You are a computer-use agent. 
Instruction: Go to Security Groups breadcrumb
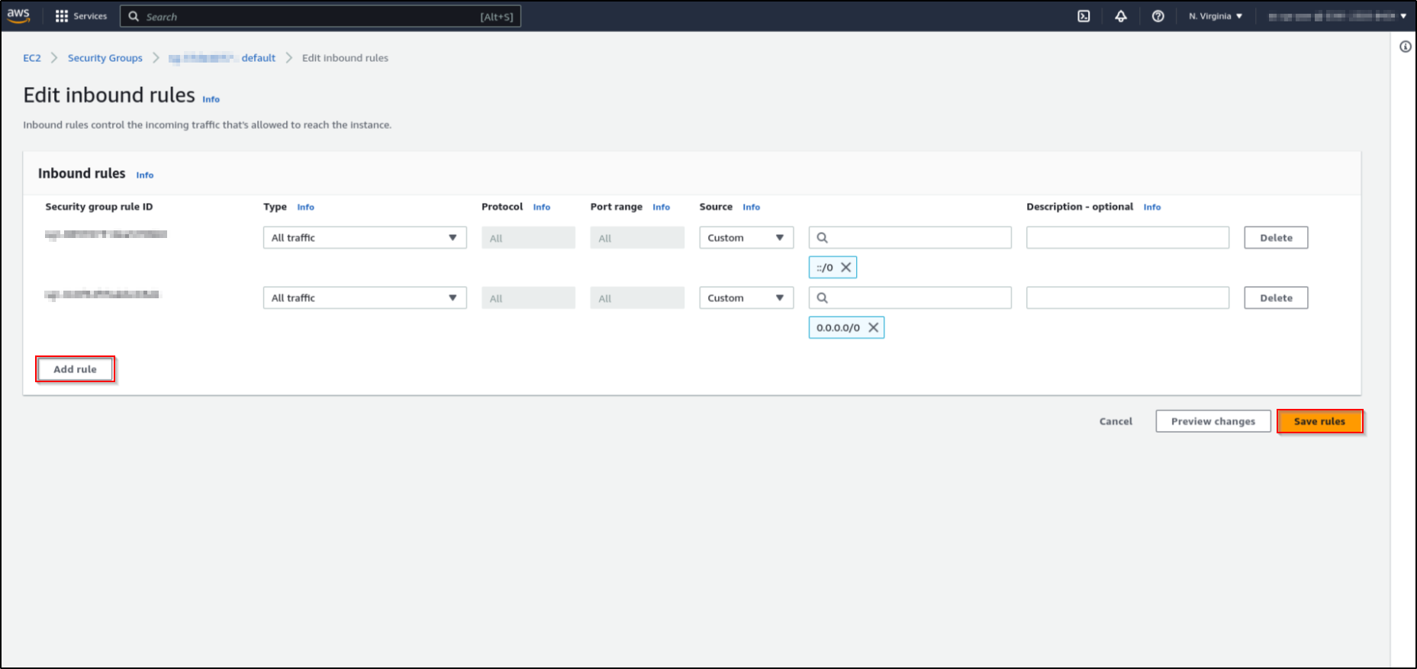click(x=105, y=58)
